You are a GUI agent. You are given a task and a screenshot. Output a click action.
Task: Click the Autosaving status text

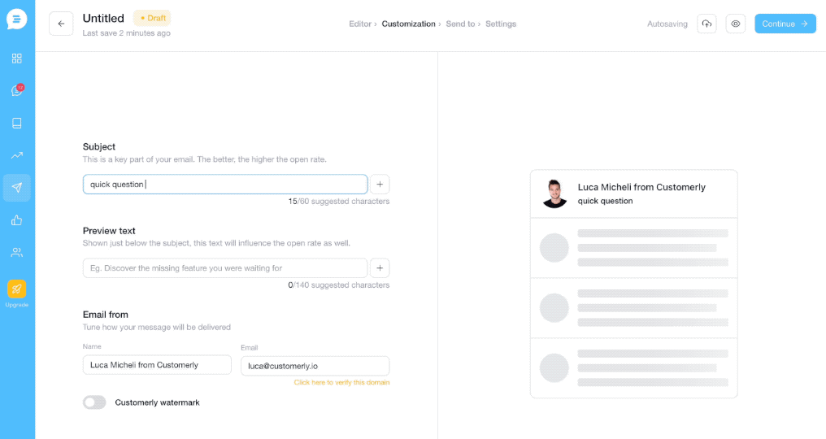(667, 24)
